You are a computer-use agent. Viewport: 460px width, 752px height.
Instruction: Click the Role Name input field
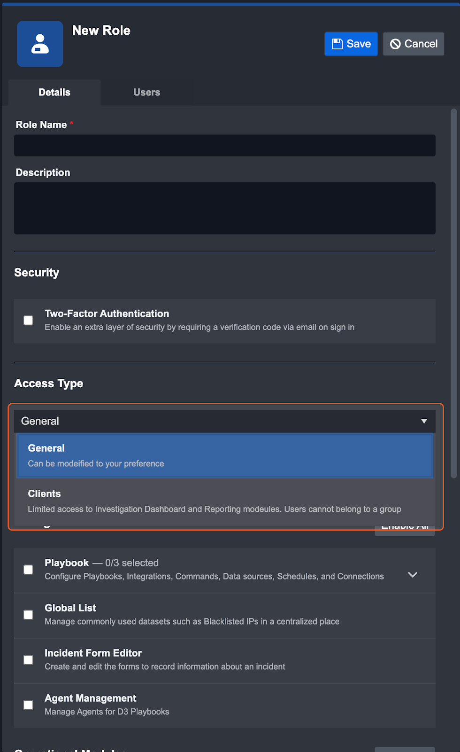pyautogui.click(x=224, y=145)
